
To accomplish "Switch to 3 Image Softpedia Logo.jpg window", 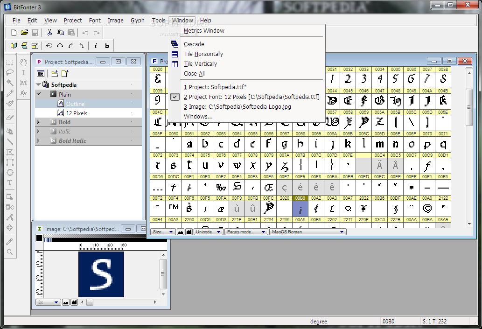I will (238, 107).
